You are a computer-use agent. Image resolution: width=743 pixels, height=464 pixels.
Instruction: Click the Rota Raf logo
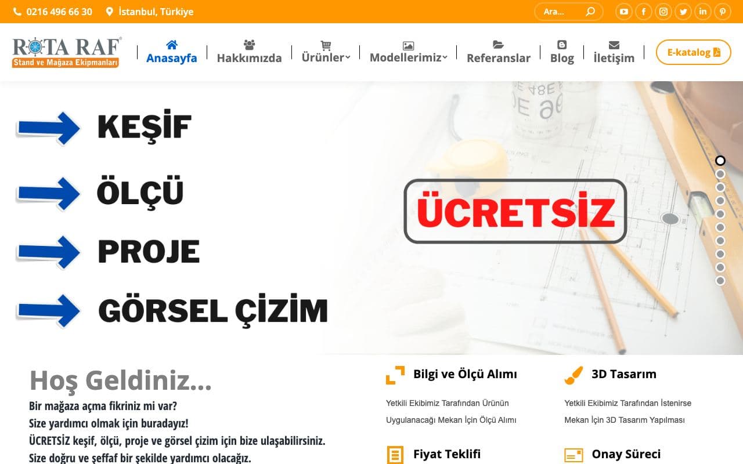67,52
